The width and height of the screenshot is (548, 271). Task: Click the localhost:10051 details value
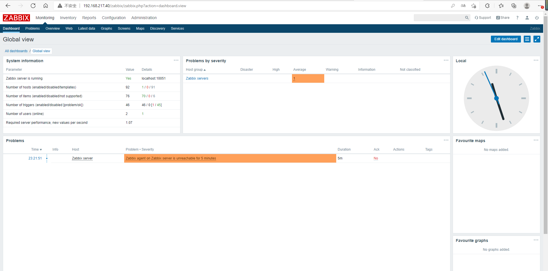[154, 78]
